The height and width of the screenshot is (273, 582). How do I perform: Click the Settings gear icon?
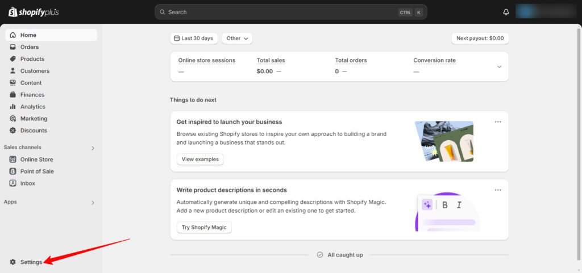[13, 262]
